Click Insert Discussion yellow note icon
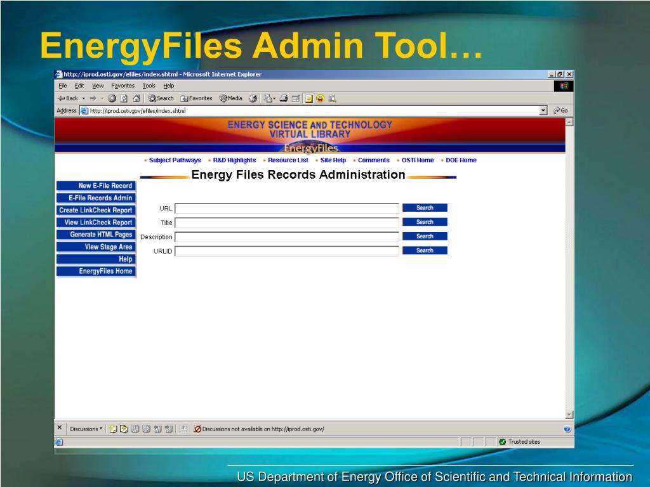 click(113, 429)
